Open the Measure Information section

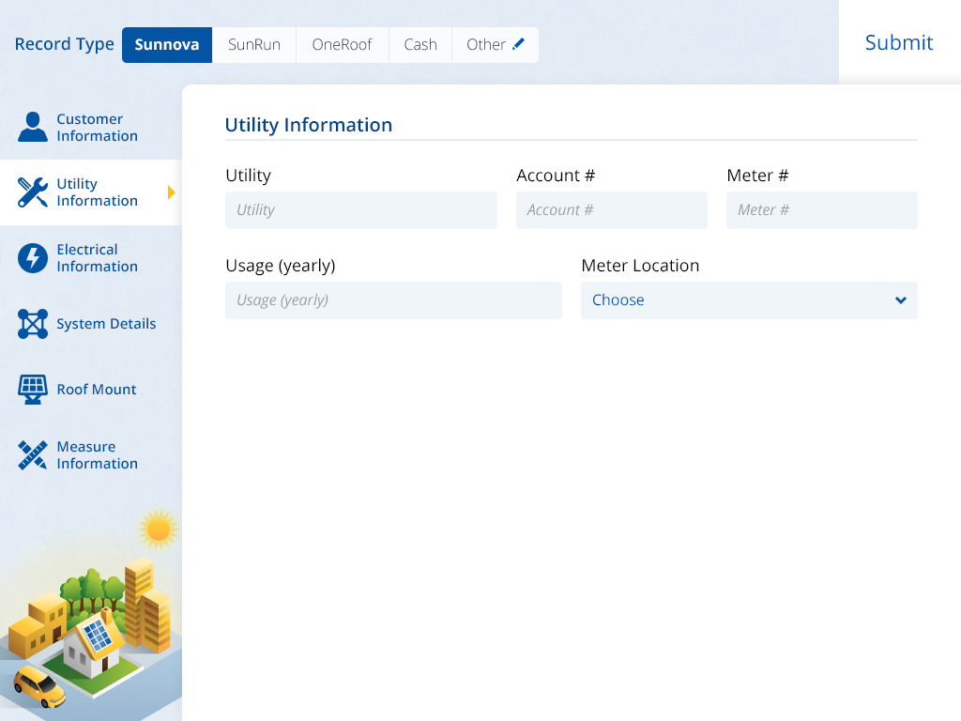(x=91, y=455)
